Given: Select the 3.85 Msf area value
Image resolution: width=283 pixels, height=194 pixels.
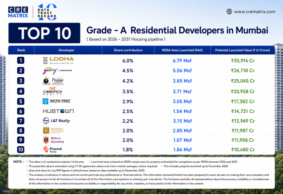Looking at the screenshot, I should coord(182,81).
